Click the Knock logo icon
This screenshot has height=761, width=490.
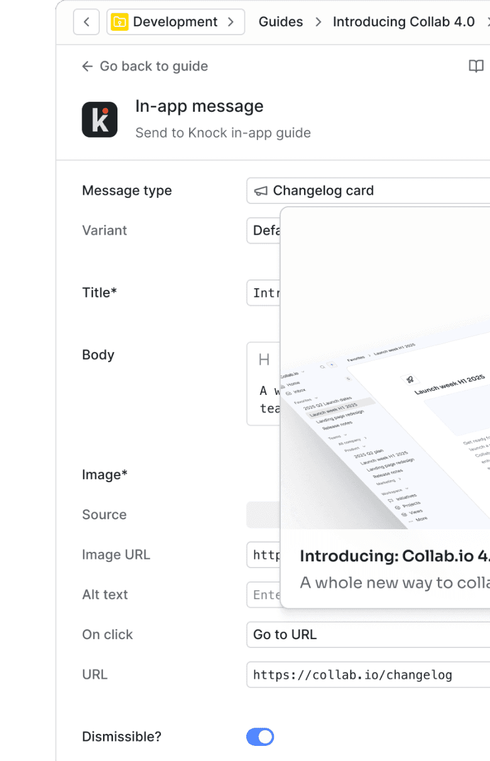tap(100, 120)
